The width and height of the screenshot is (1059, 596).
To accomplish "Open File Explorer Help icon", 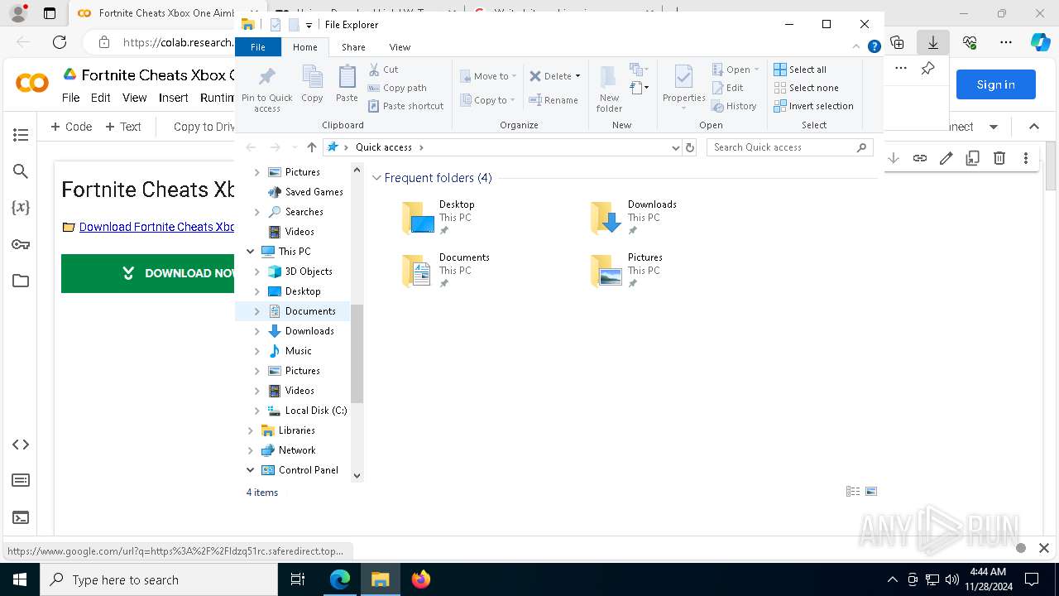I will click(874, 47).
